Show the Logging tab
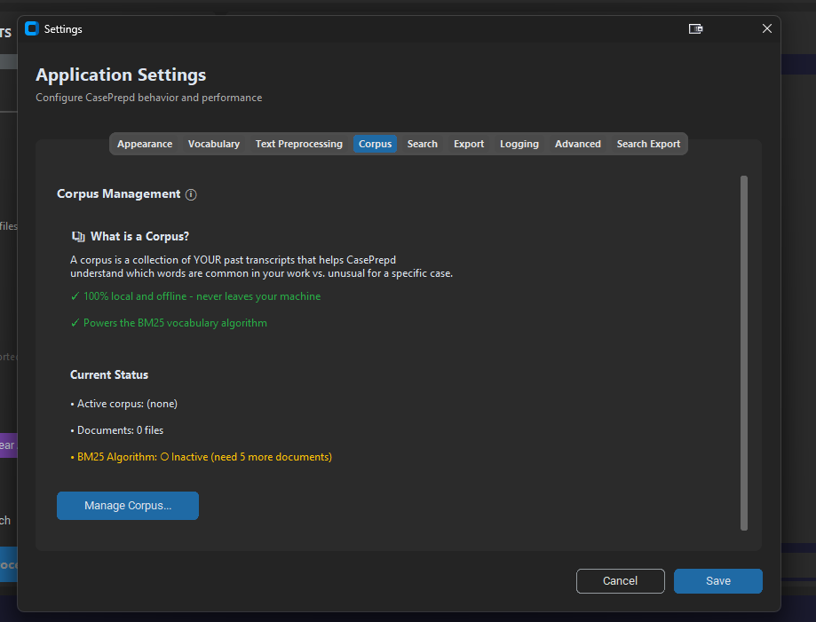This screenshot has height=622, width=816. tap(519, 144)
